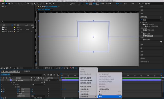Toggle frame blending icon in timeline header
Screen dimensions: 164x99
tap(51, 75)
